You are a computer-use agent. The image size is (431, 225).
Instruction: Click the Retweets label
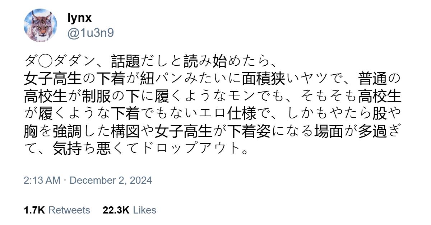click(69, 210)
